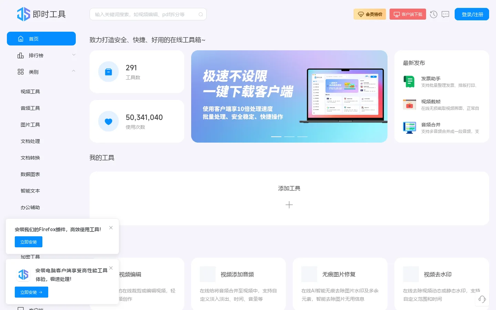Image resolution: width=496 pixels, height=310 pixels.
Task: Click the home icon in 首页
Action: click(x=21, y=39)
